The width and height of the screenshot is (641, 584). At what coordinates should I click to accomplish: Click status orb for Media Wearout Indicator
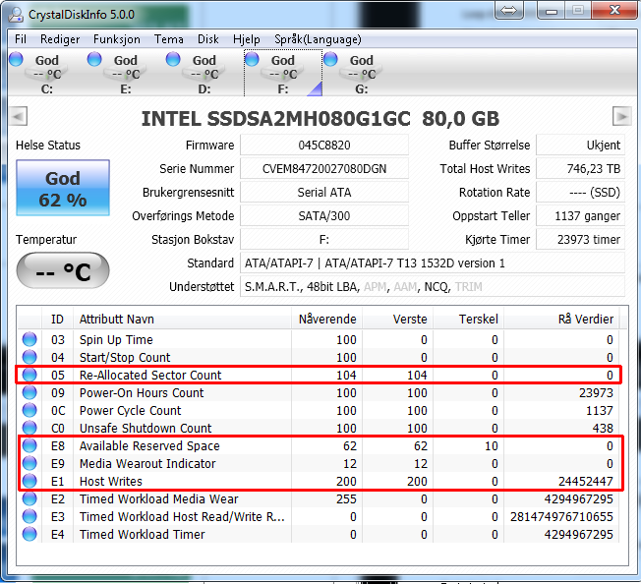(29, 463)
